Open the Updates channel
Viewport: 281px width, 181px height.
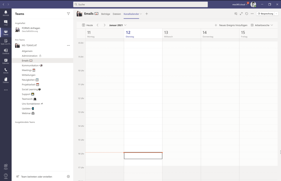click(42, 109)
